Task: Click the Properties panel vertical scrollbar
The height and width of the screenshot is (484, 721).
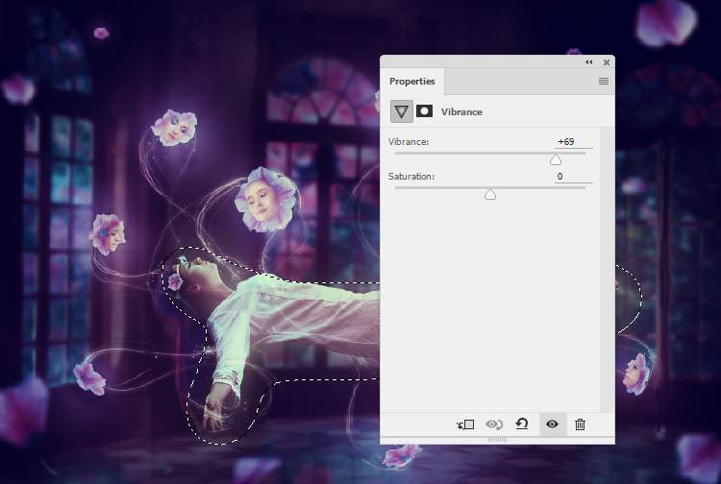Action: (x=607, y=269)
